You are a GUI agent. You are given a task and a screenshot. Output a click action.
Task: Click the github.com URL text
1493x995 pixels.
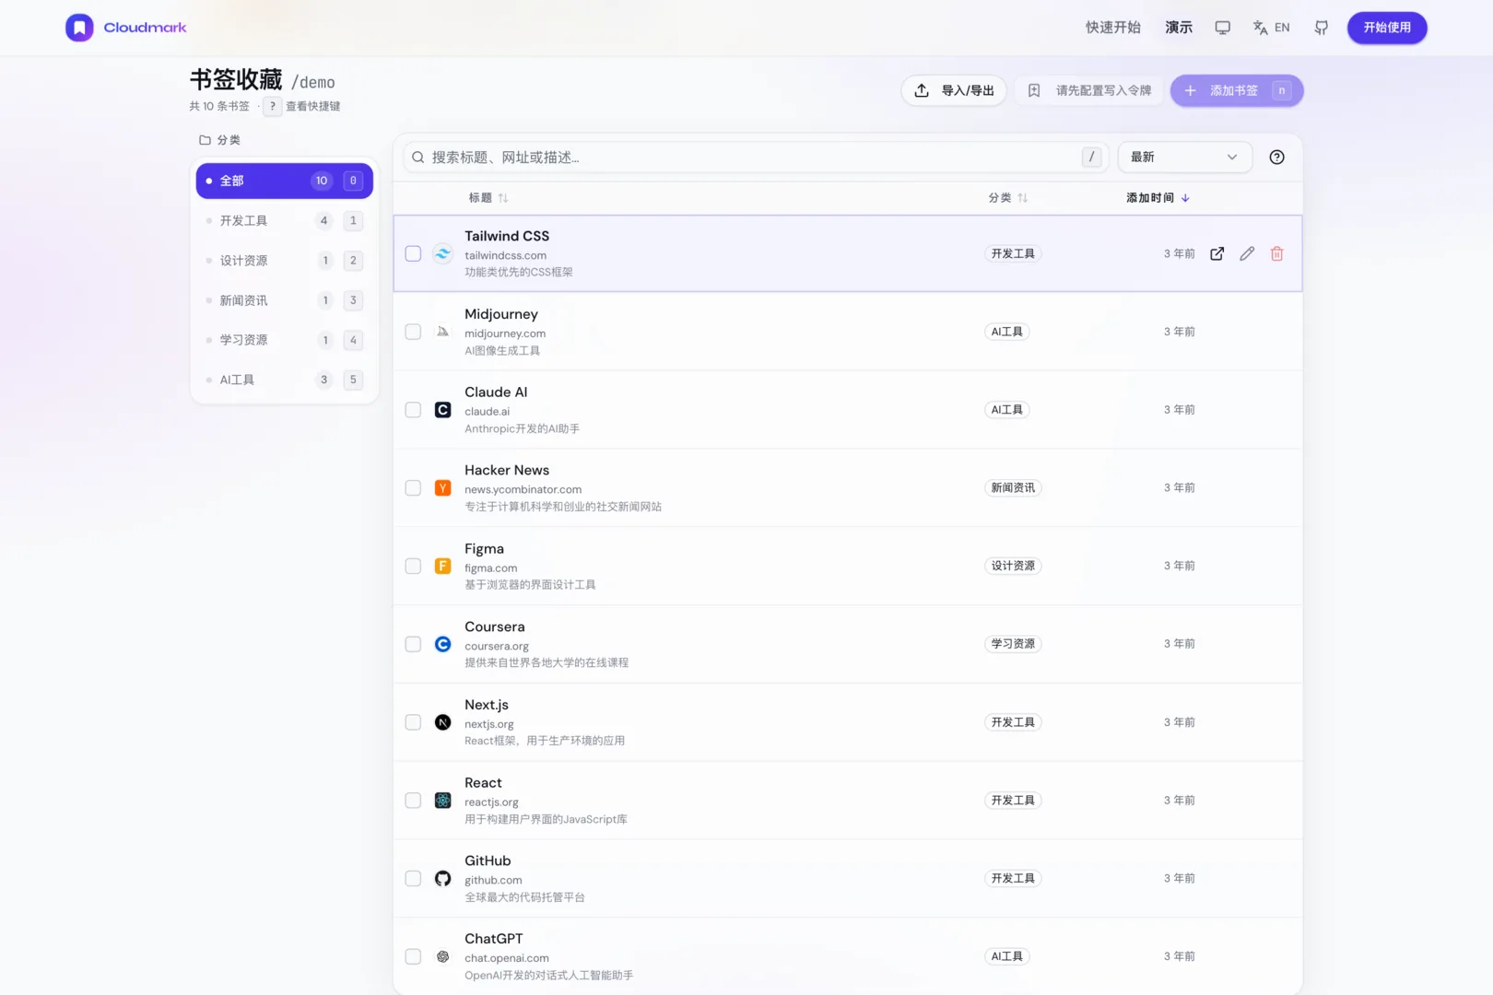pos(493,881)
